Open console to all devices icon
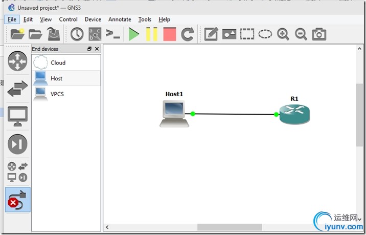 click(x=113, y=34)
